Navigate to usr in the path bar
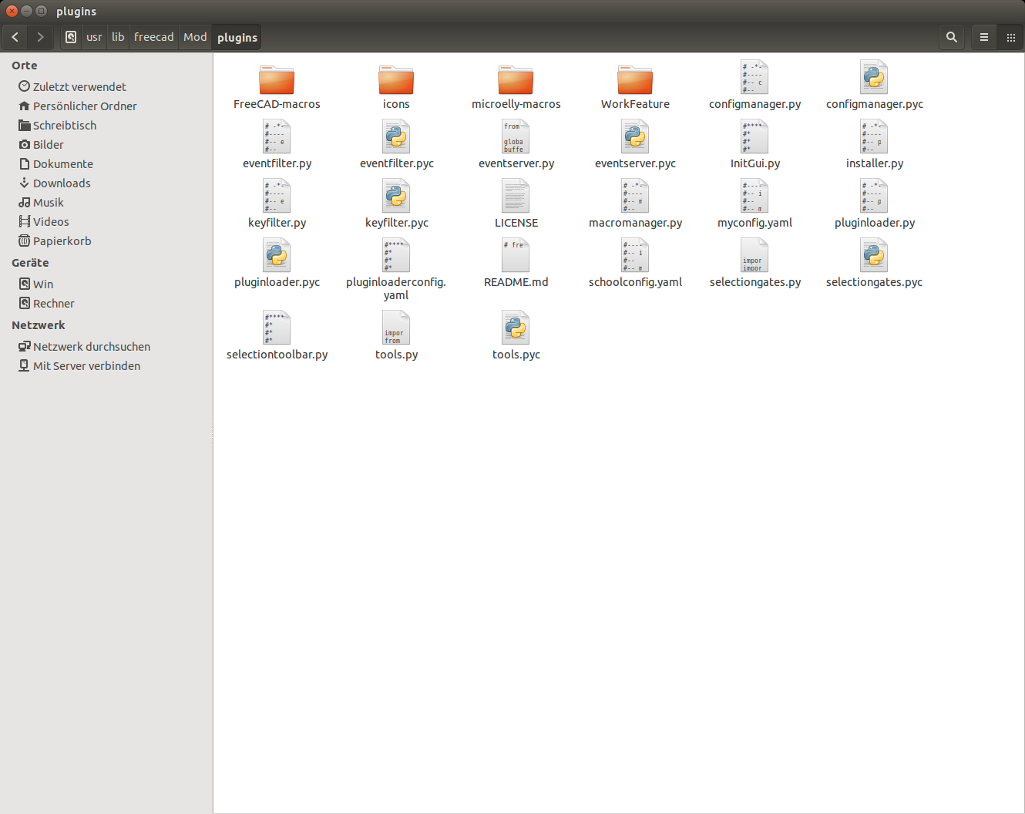 (x=94, y=37)
